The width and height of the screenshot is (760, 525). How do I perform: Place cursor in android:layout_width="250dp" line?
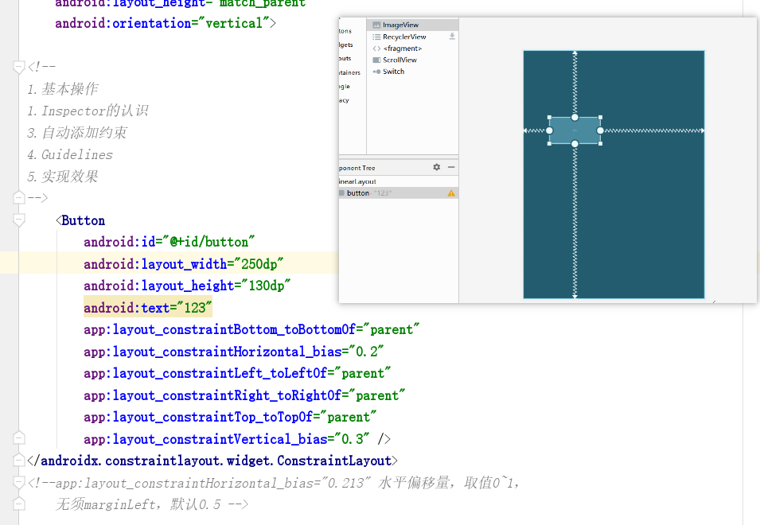(x=183, y=264)
